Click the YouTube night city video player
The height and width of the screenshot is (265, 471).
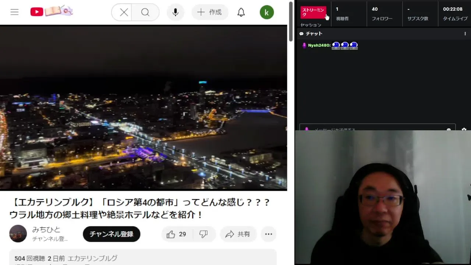[144, 108]
